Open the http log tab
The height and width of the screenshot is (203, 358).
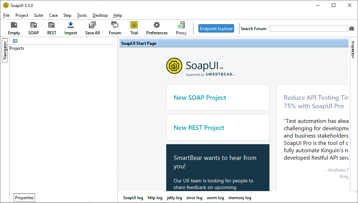pyautogui.click(x=155, y=198)
